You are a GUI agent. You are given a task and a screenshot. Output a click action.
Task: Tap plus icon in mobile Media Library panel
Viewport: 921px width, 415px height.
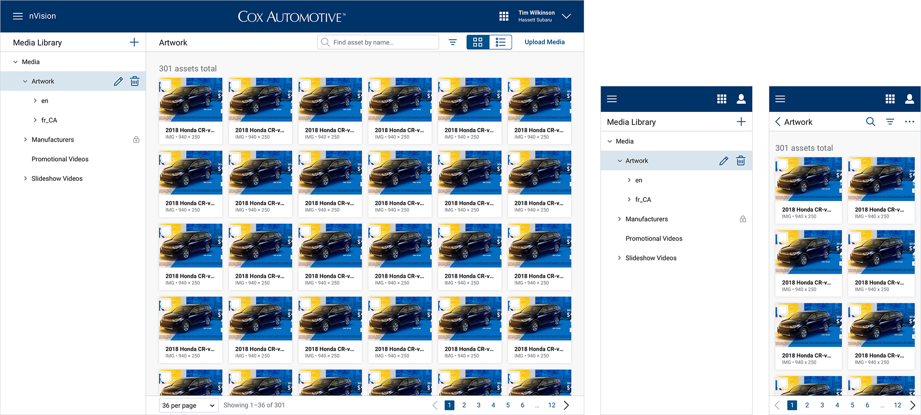[741, 122]
